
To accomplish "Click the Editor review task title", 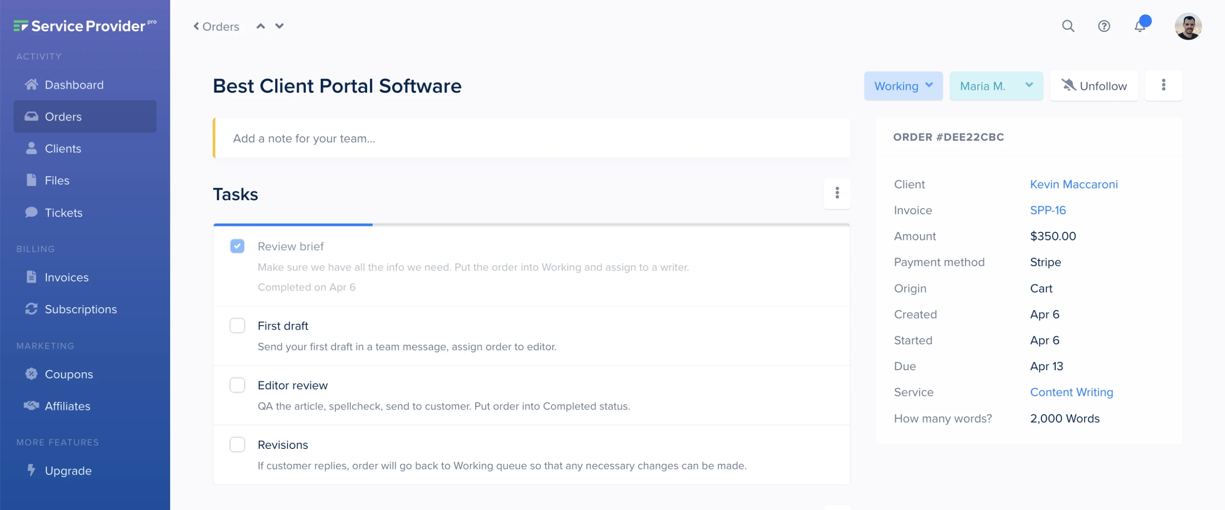I will tap(292, 385).
